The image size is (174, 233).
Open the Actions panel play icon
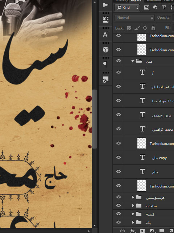point(105,5)
